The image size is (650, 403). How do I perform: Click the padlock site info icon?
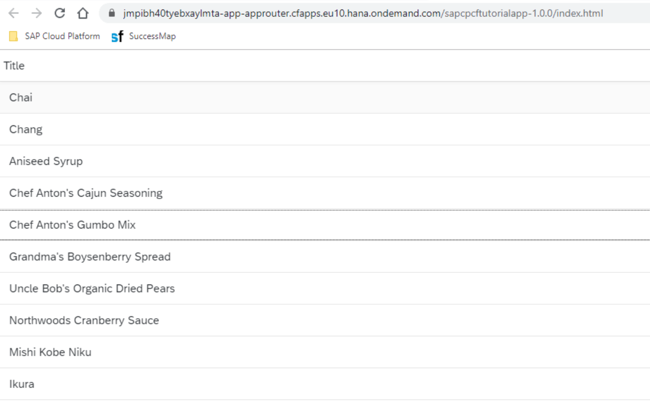coord(112,13)
